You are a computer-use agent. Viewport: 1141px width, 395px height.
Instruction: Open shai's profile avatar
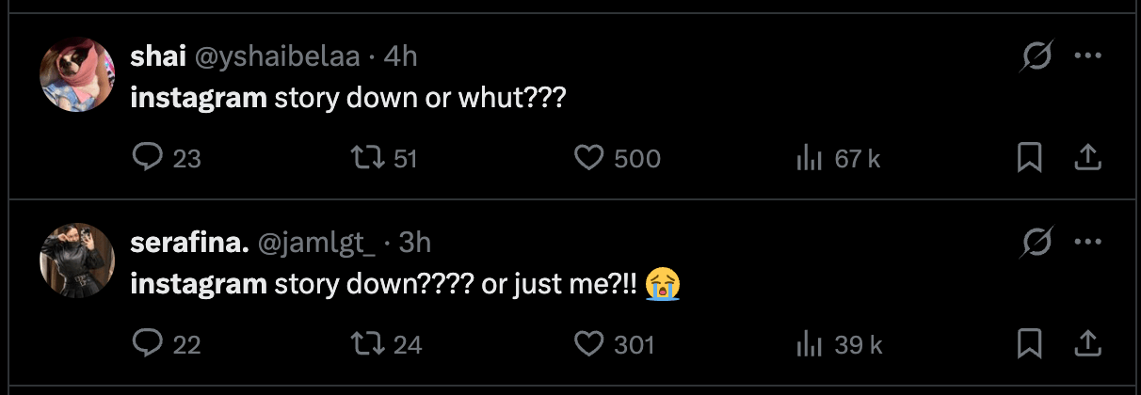pyautogui.click(x=77, y=74)
